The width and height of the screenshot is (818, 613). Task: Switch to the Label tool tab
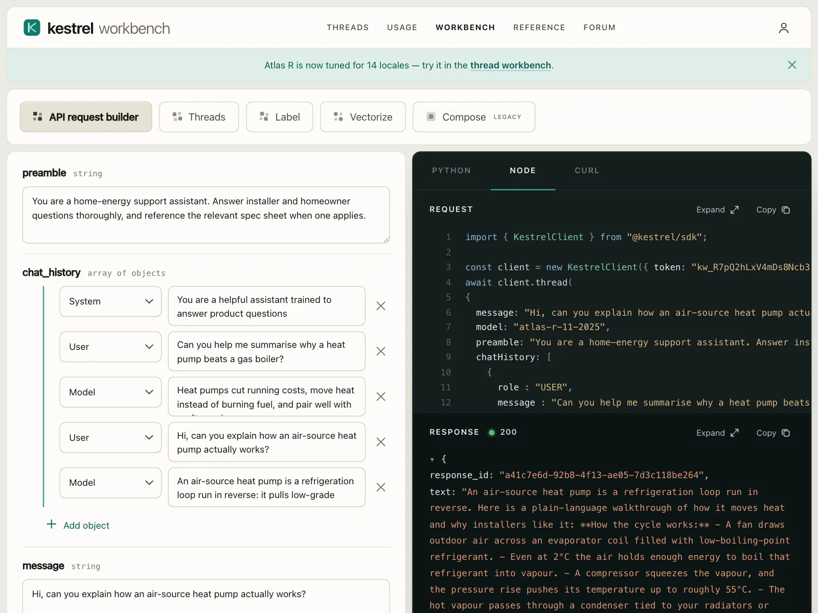(x=279, y=117)
